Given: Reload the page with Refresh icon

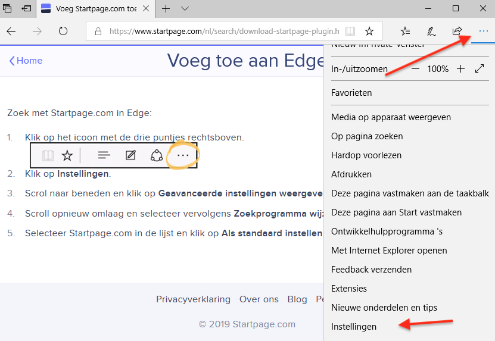Looking at the screenshot, I should coord(63,32).
